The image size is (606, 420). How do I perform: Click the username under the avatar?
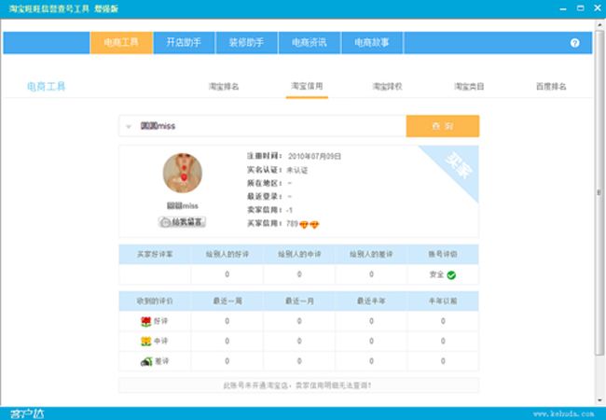[183, 205]
